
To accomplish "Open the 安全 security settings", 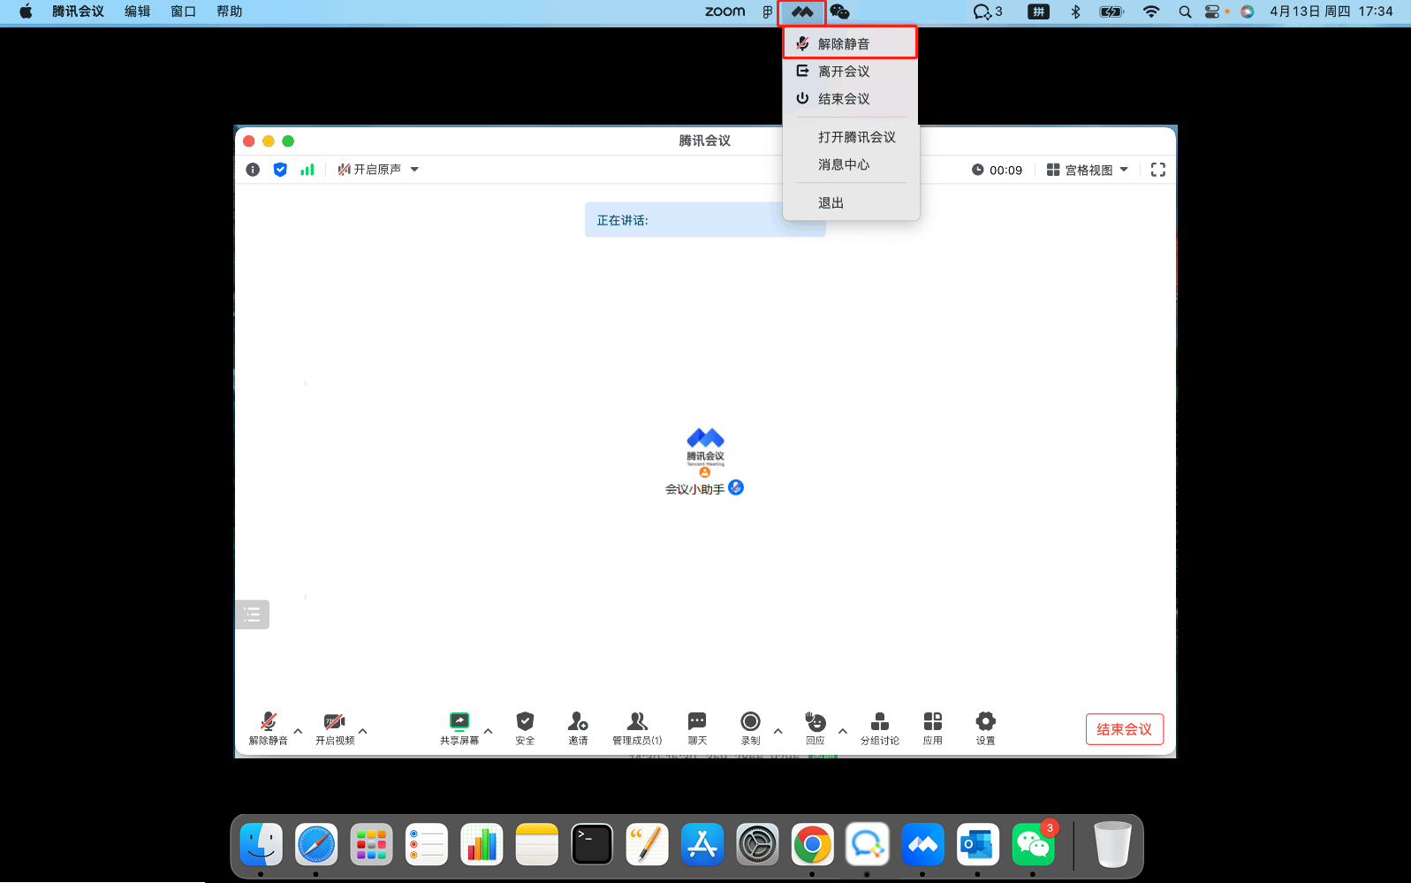I will (x=525, y=728).
